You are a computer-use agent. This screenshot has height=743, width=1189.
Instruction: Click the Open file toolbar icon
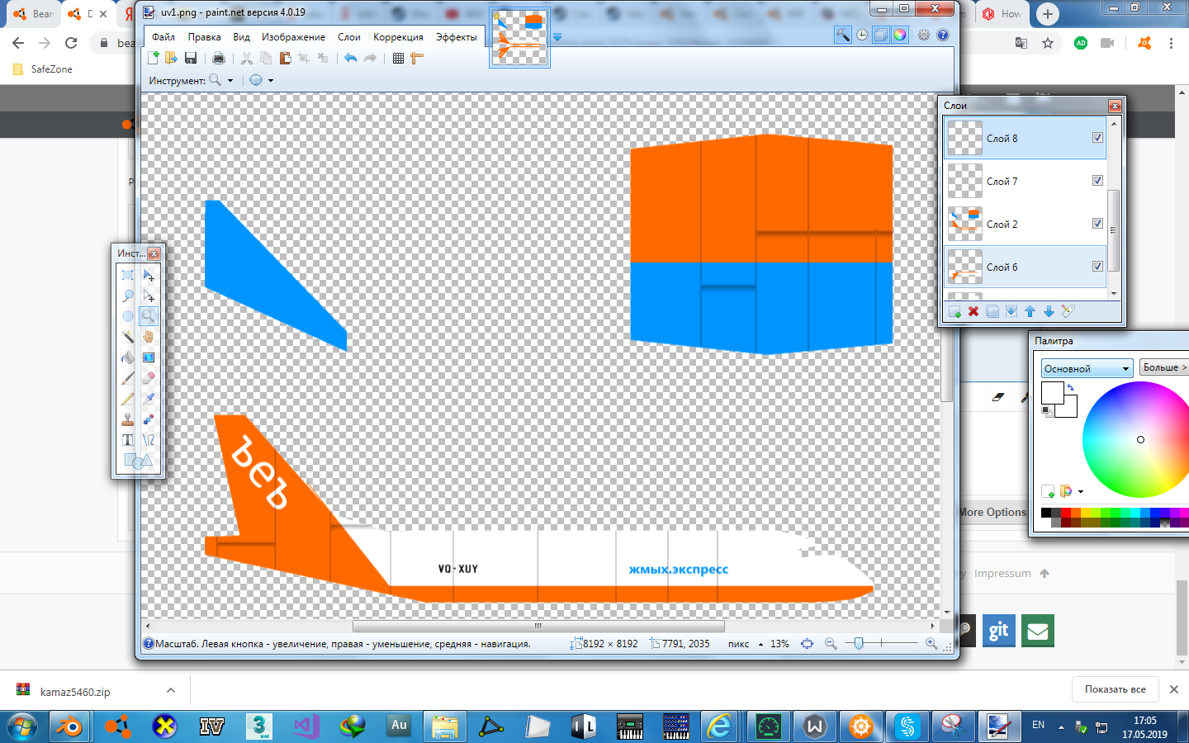click(x=172, y=58)
